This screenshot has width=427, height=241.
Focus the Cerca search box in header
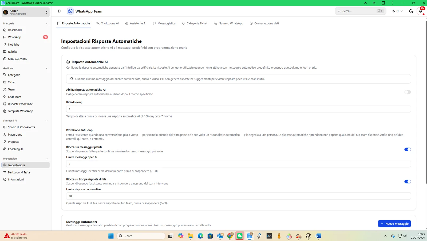361,11
